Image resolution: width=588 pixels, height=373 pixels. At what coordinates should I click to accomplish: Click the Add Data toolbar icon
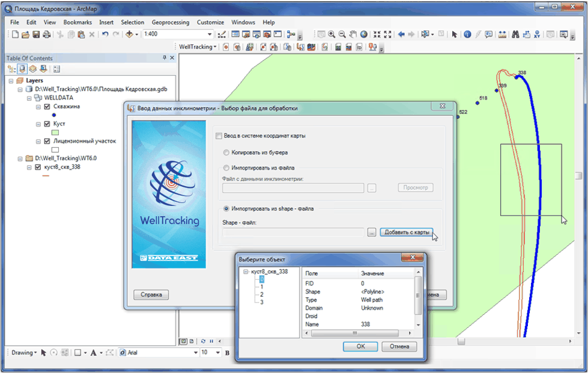(x=129, y=35)
